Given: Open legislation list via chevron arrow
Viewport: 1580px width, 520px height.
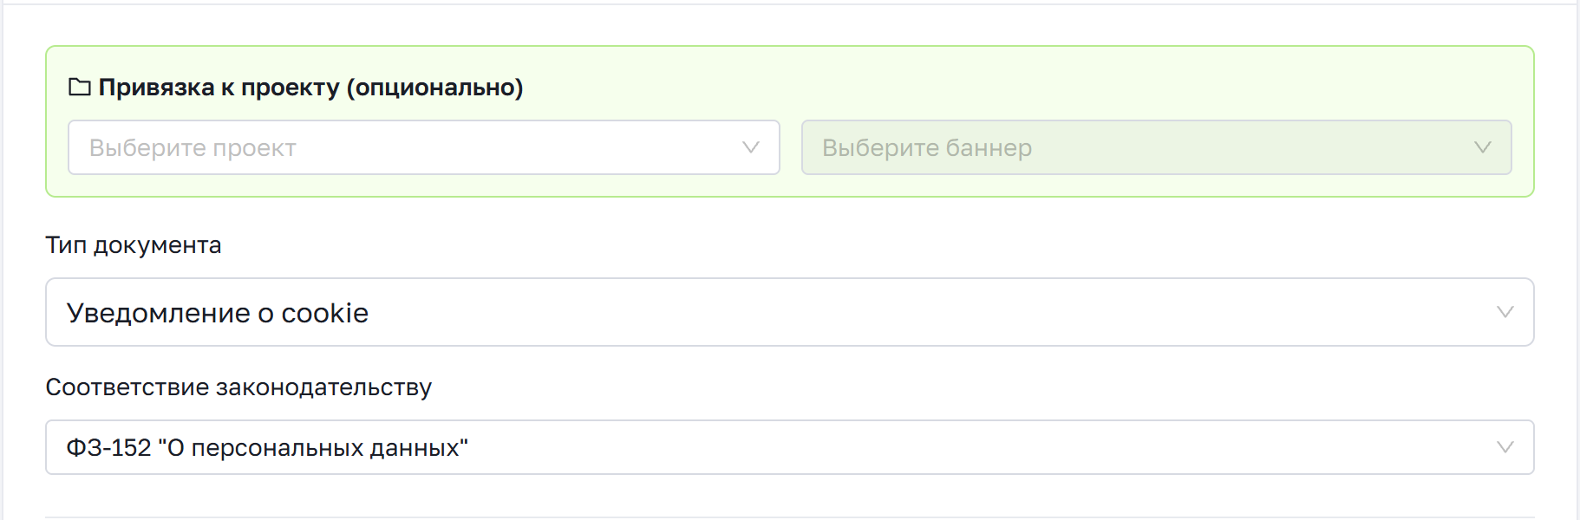Looking at the screenshot, I should (1505, 447).
